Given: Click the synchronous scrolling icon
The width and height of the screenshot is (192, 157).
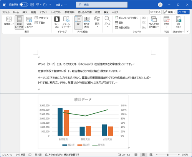Looking at the screenshot, I should coord(144,23).
